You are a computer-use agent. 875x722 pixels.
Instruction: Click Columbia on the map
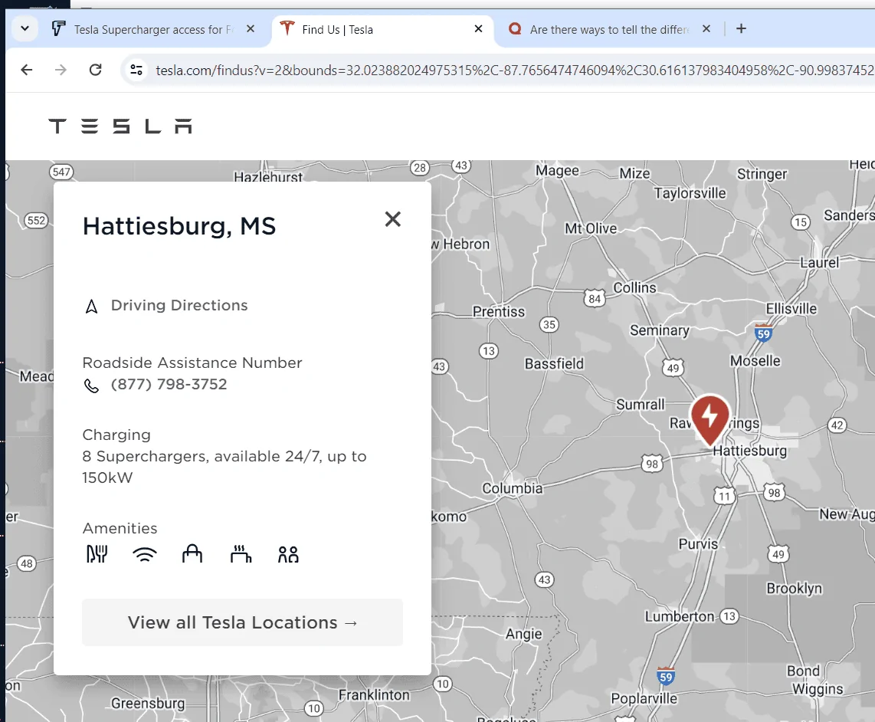513,488
